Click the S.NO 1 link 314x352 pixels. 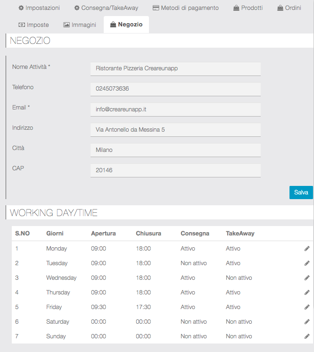click(17, 249)
